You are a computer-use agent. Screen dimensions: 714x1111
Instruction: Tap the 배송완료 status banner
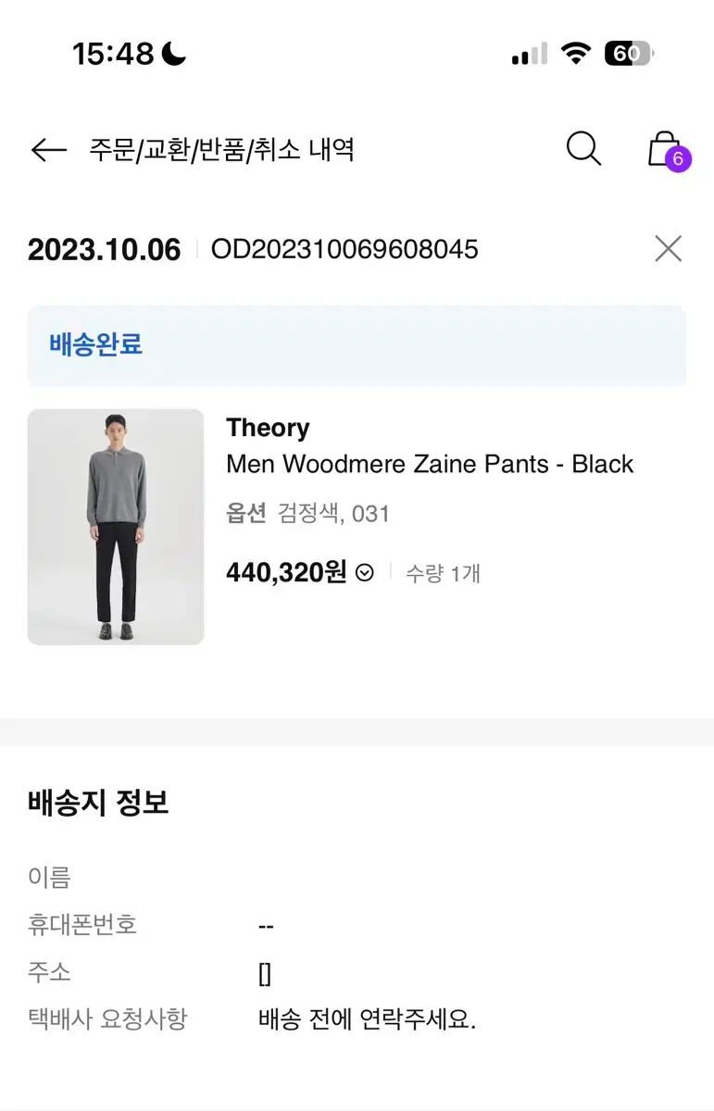(357, 345)
